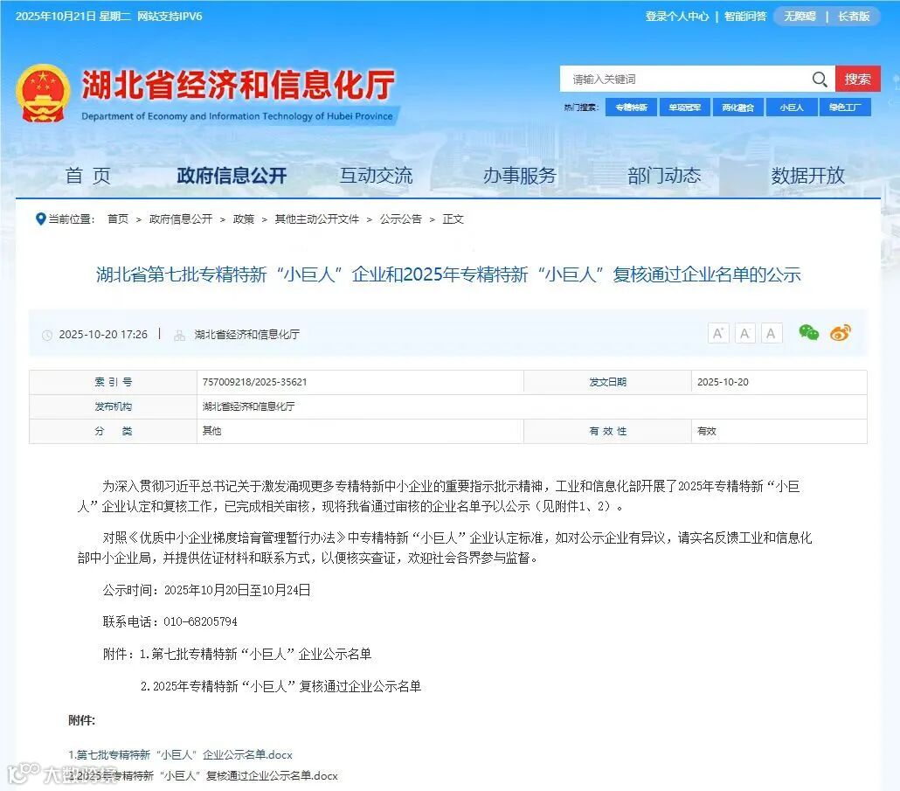Viewport: 900px width, 791px height.
Task: Select the 部门动态 navigation item
Action: tap(662, 175)
